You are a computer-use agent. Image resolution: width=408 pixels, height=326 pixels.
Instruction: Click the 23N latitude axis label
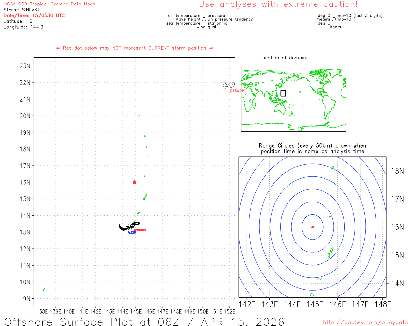tap(25, 66)
